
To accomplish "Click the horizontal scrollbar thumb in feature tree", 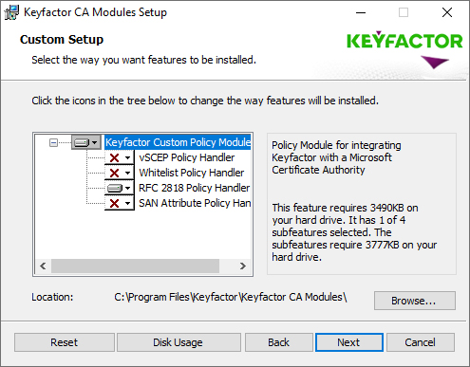I will point(135,266).
